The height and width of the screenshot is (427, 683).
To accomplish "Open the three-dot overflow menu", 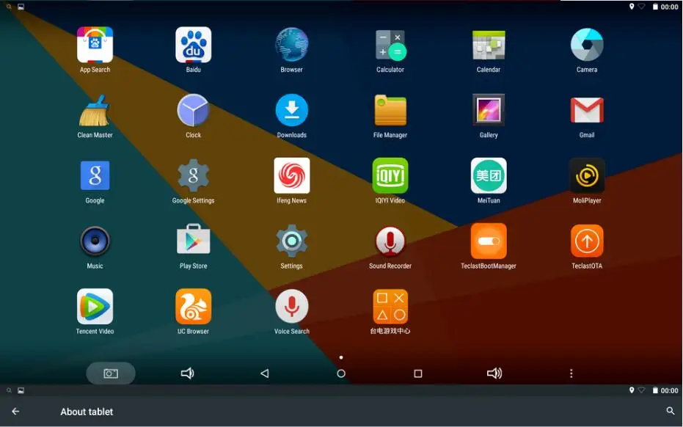I will point(571,373).
